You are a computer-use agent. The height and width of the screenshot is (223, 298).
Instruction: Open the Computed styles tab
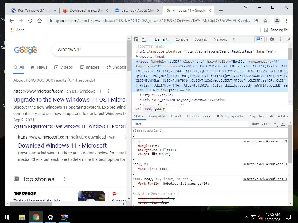[157, 116]
